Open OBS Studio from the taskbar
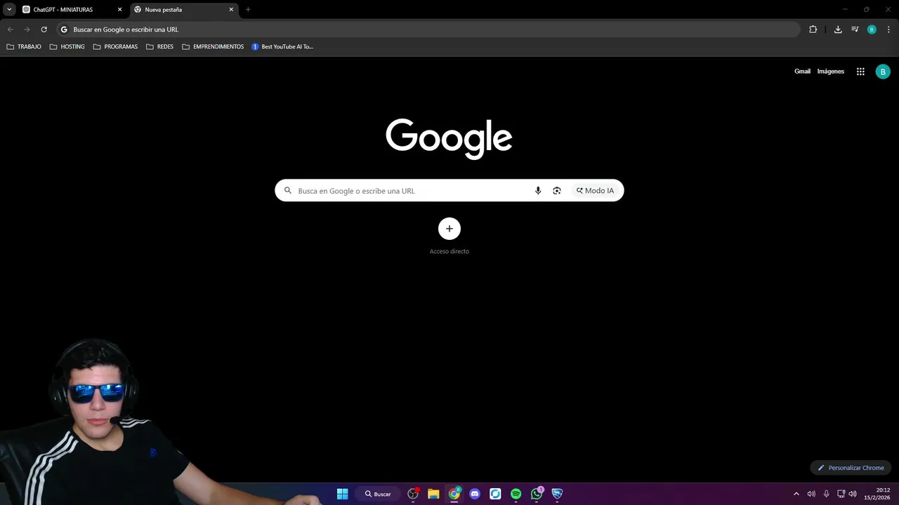 (x=413, y=494)
